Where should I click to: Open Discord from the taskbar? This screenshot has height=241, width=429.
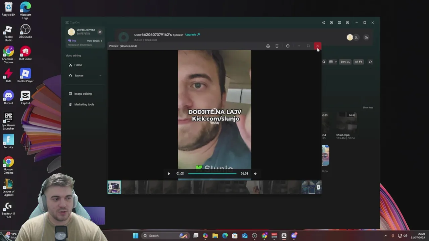click(294, 236)
